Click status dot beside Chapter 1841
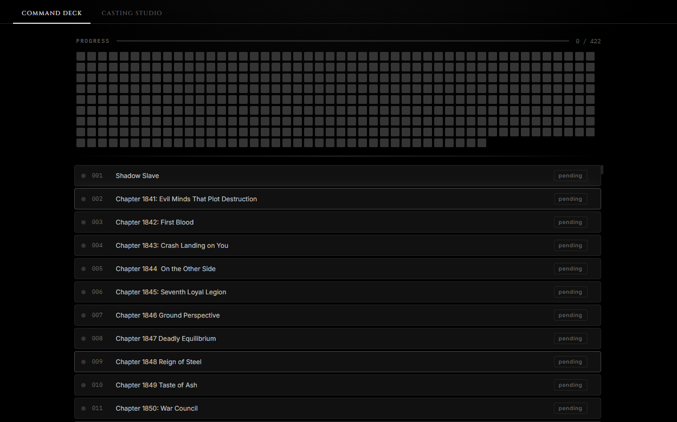Image resolution: width=677 pixels, height=422 pixels. click(x=83, y=199)
